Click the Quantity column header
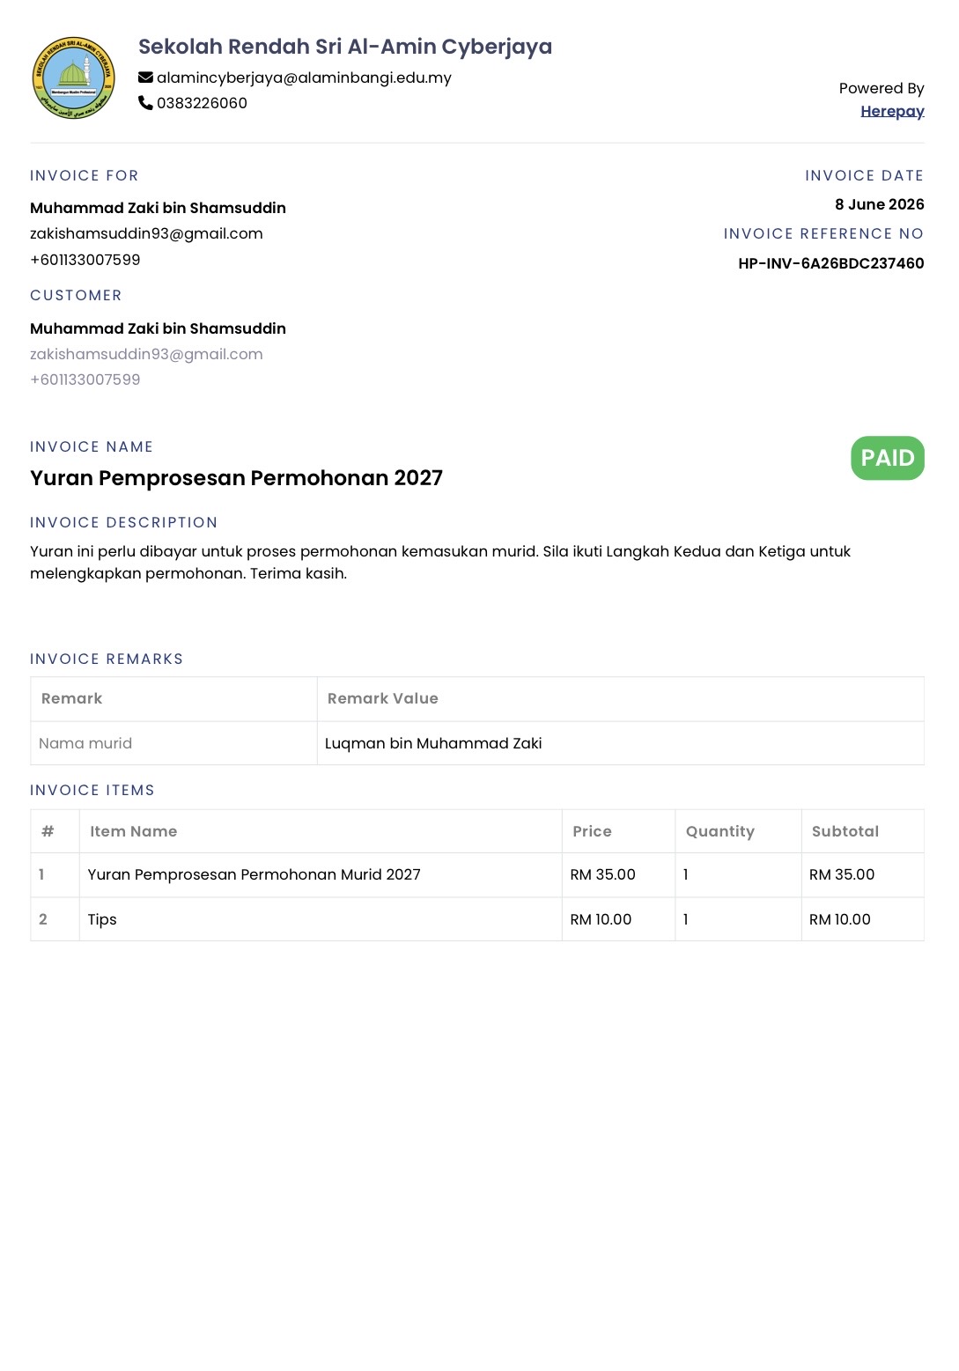The image size is (959, 1371). click(x=720, y=831)
